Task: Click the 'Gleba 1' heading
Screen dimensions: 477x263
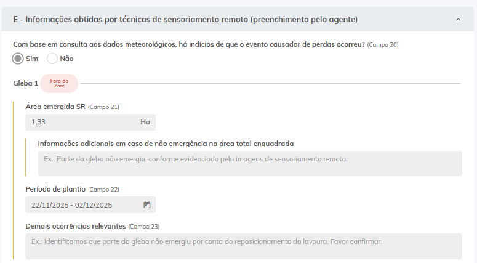Action: pyautogui.click(x=26, y=83)
